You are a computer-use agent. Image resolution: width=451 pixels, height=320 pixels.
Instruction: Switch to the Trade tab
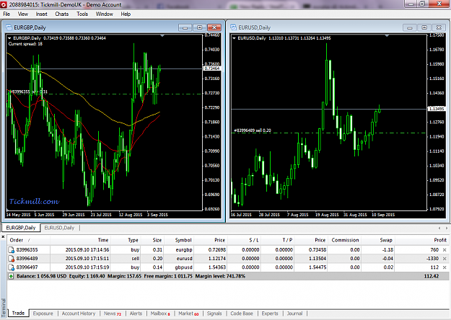18,313
